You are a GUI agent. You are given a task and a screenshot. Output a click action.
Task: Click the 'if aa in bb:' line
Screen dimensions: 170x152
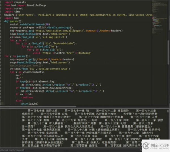24,94
